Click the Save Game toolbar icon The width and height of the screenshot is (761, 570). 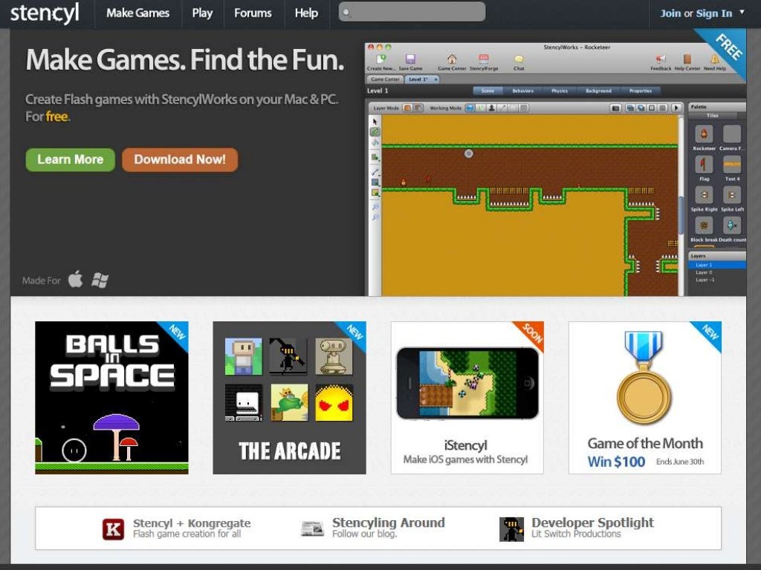tap(410, 59)
